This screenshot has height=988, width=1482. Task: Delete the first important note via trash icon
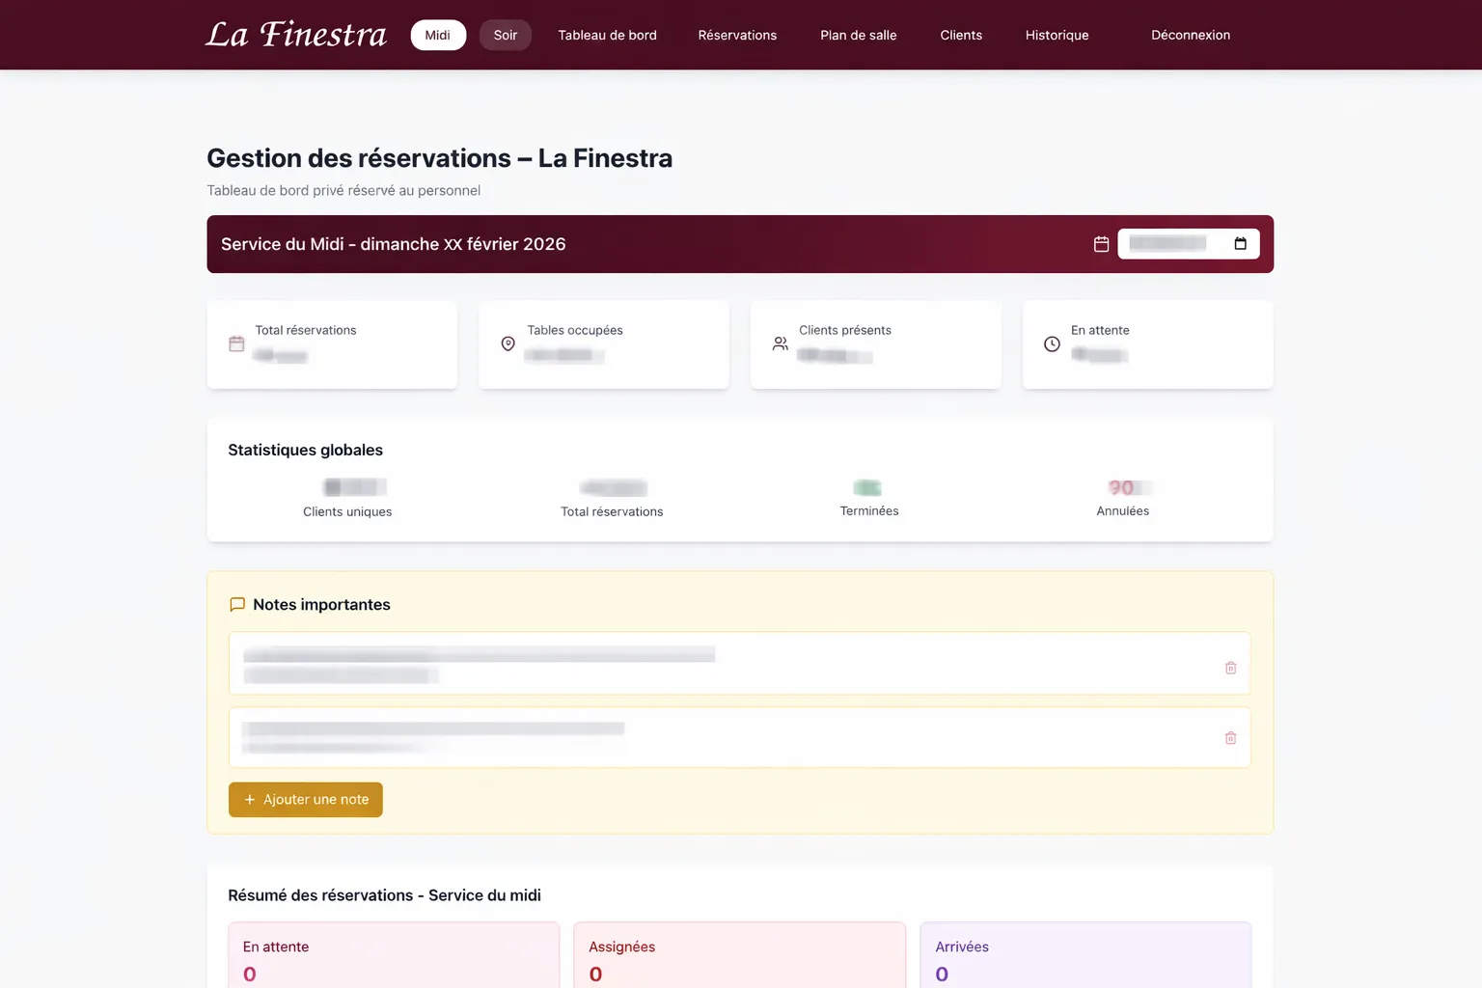(x=1230, y=667)
